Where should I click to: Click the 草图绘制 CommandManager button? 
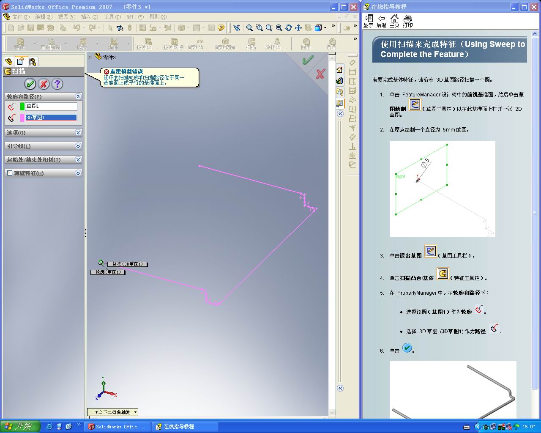coord(51,44)
